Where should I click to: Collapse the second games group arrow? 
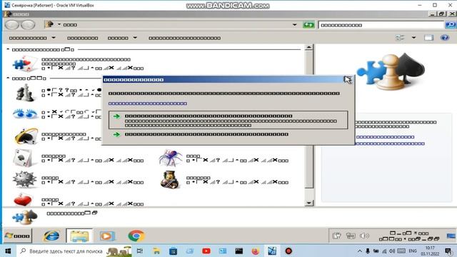pyautogui.click(x=8, y=78)
